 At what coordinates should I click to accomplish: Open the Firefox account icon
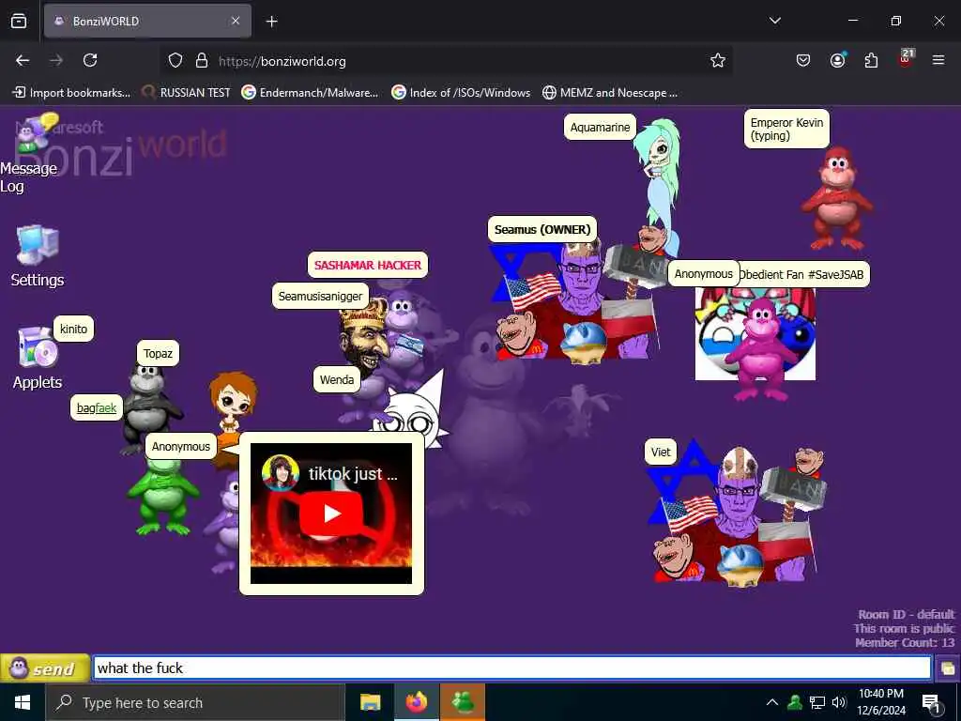[x=837, y=60]
